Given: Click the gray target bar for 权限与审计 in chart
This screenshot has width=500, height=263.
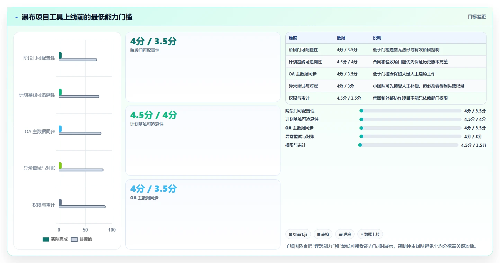Looking at the screenshot, I should [x=82, y=207].
